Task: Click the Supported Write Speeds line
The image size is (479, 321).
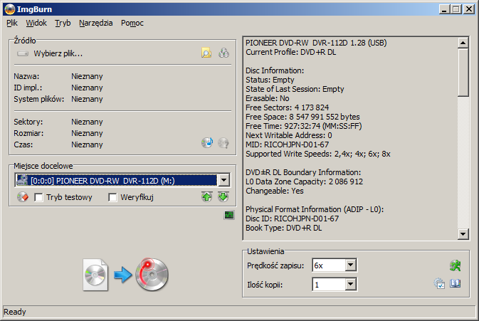Action: point(318,154)
